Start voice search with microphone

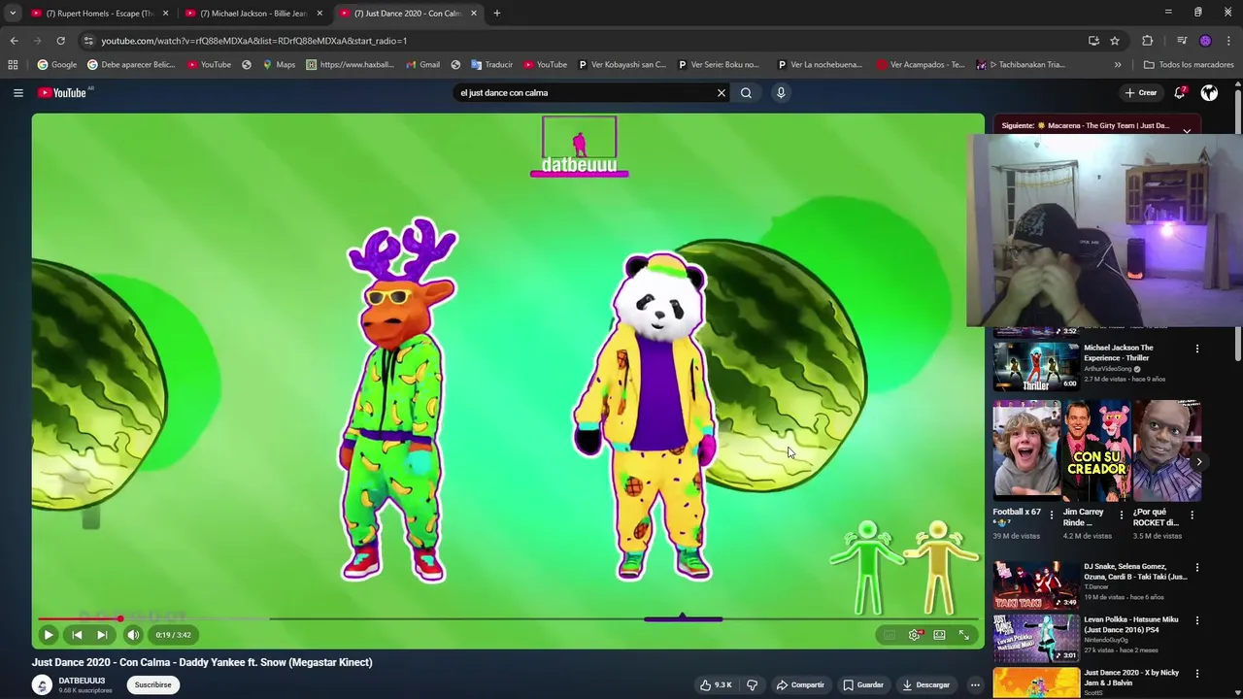(x=781, y=92)
